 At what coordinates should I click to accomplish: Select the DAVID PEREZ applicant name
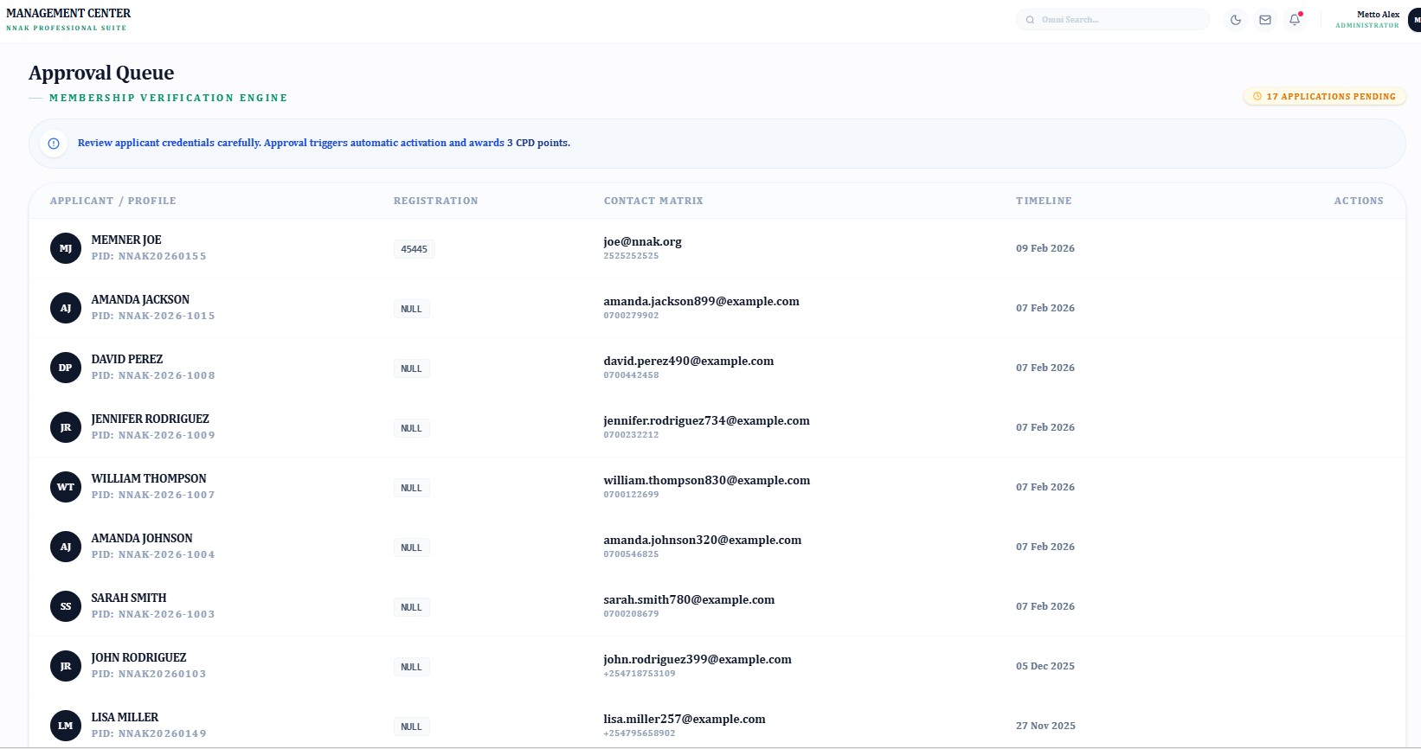127,360
